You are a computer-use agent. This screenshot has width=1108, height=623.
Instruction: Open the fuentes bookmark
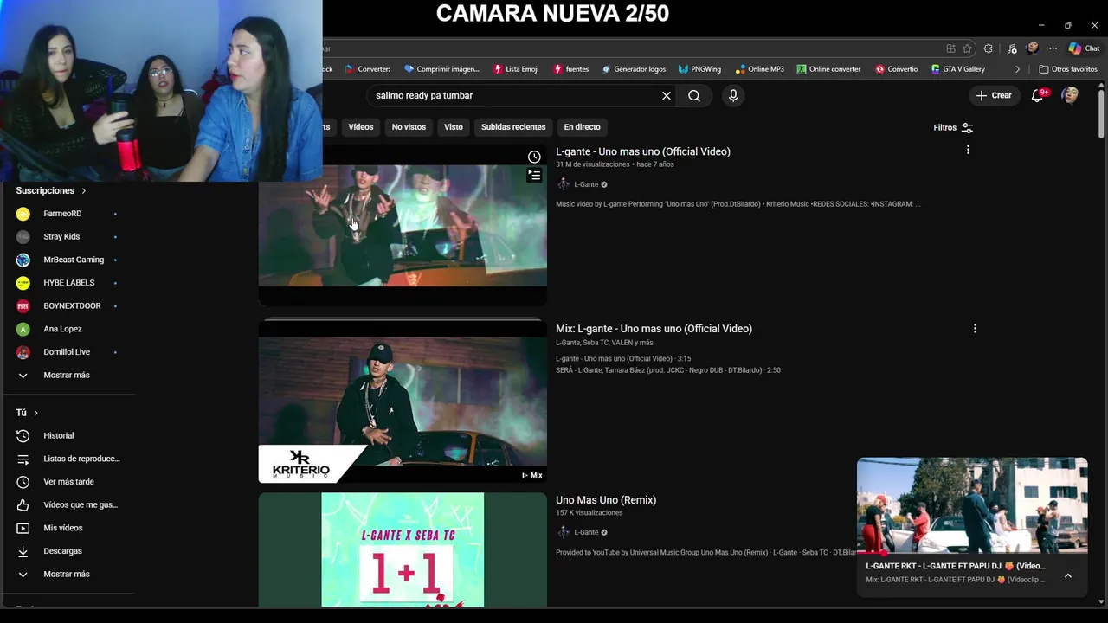570,69
